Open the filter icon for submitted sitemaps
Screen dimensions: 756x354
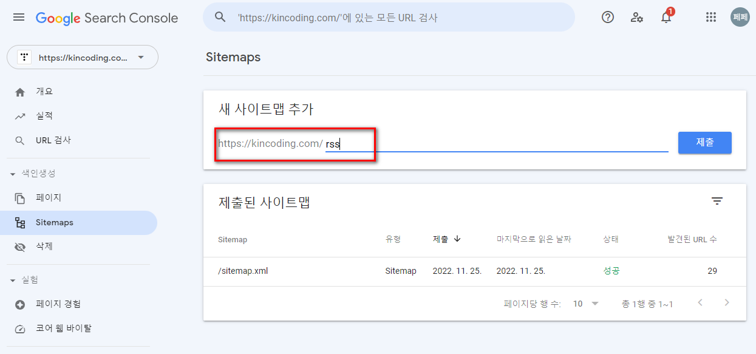(717, 202)
